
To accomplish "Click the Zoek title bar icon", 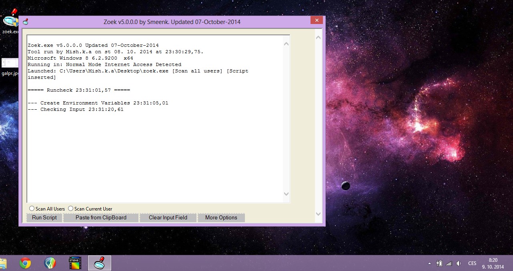I will coord(26,22).
